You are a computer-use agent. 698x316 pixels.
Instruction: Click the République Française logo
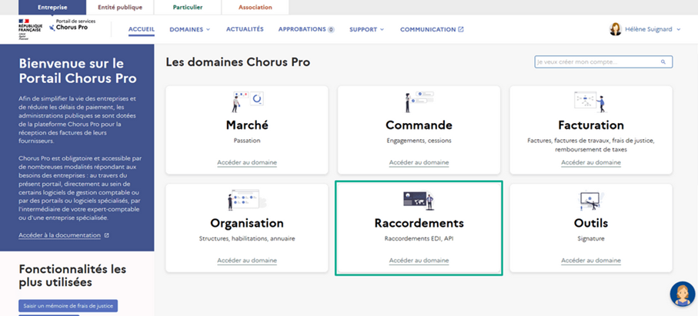tap(30, 29)
